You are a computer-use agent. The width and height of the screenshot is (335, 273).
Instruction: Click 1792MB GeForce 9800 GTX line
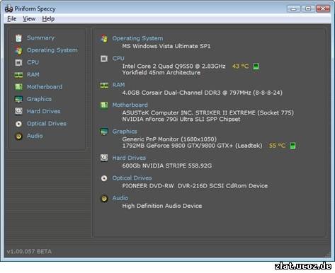coord(192,146)
